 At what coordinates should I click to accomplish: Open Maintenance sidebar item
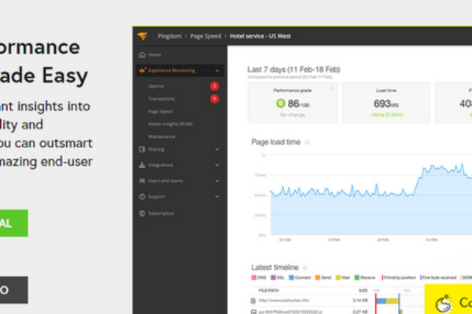click(161, 137)
